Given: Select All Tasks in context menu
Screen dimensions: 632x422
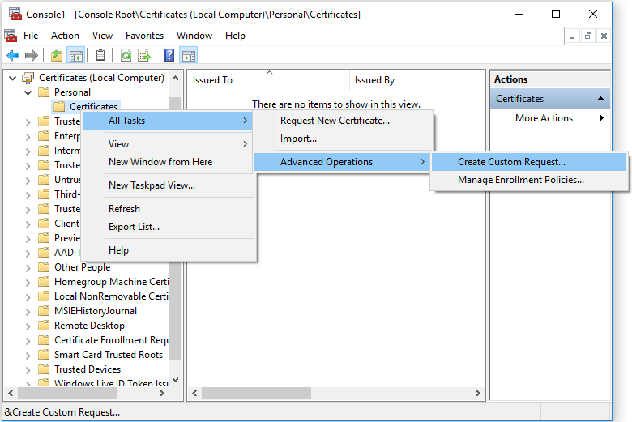Looking at the screenshot, I should 168,121.
